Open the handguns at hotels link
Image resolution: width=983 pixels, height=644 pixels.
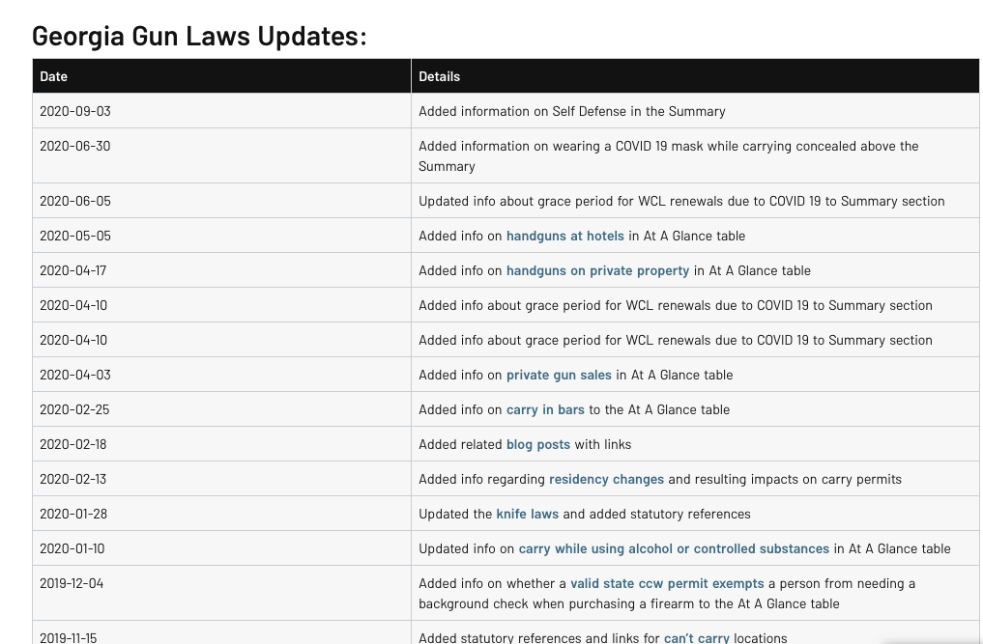[x=564, y=237]
